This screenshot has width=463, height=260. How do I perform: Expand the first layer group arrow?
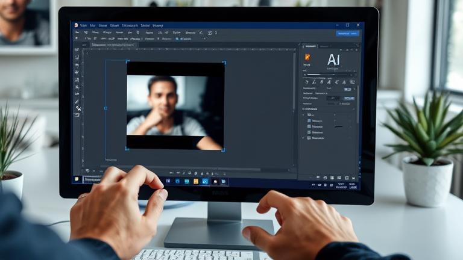[x=303, y=115]
